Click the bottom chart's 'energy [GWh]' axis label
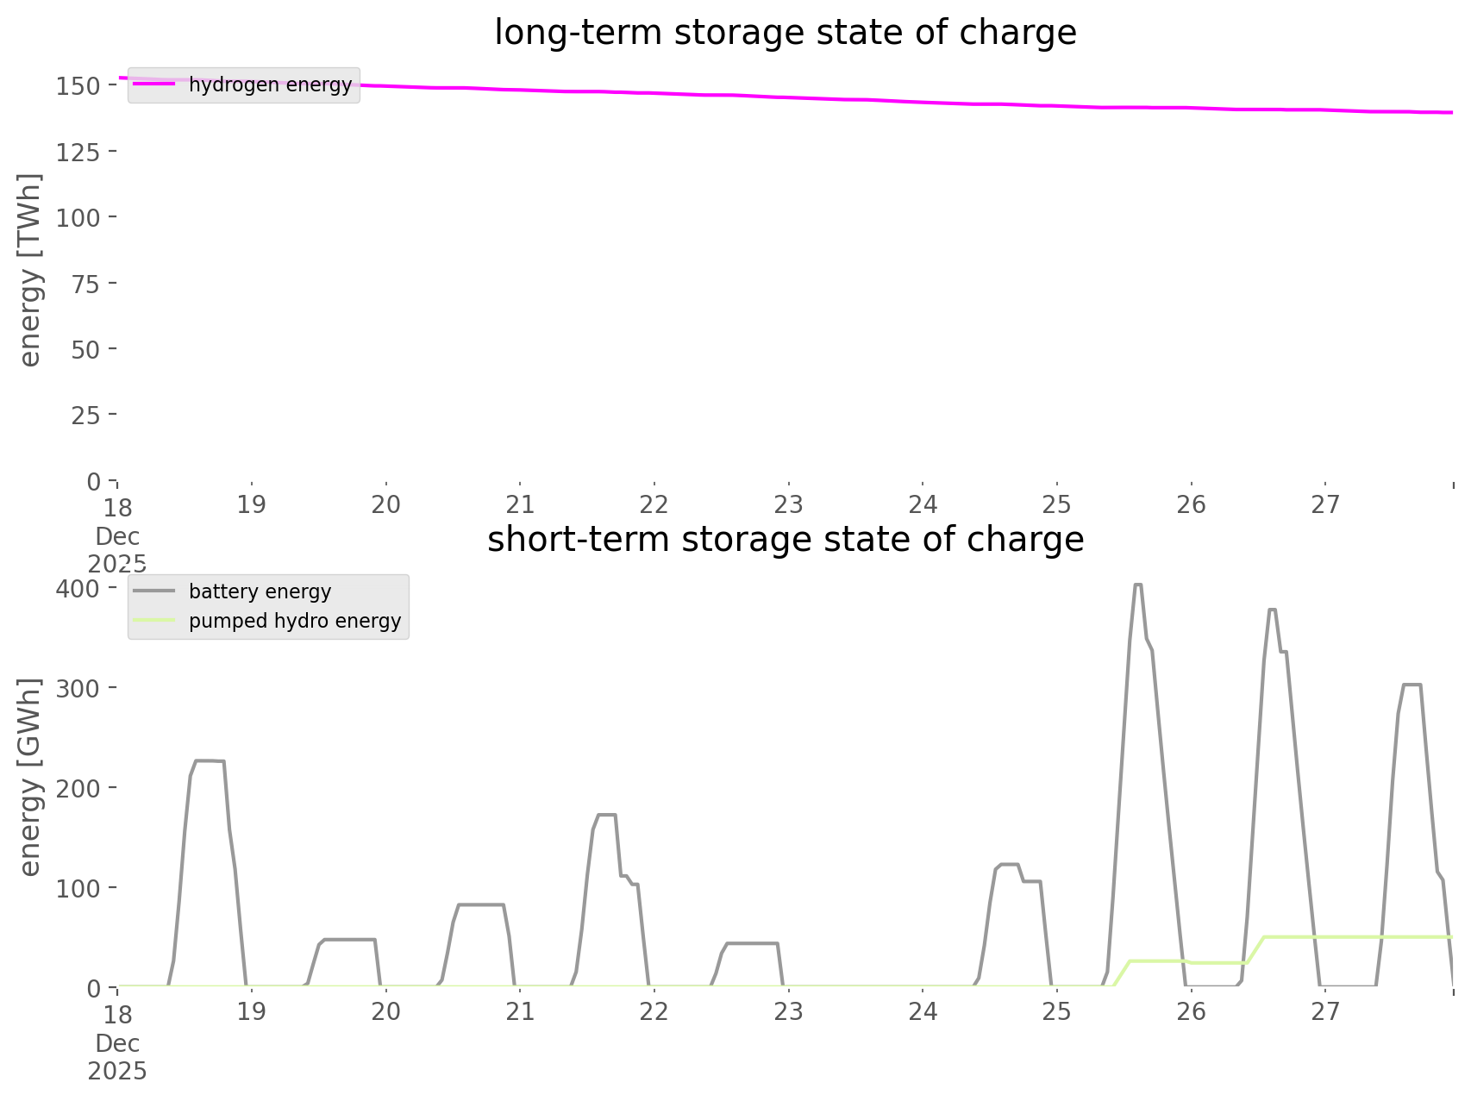 click(x=30, y=777)
